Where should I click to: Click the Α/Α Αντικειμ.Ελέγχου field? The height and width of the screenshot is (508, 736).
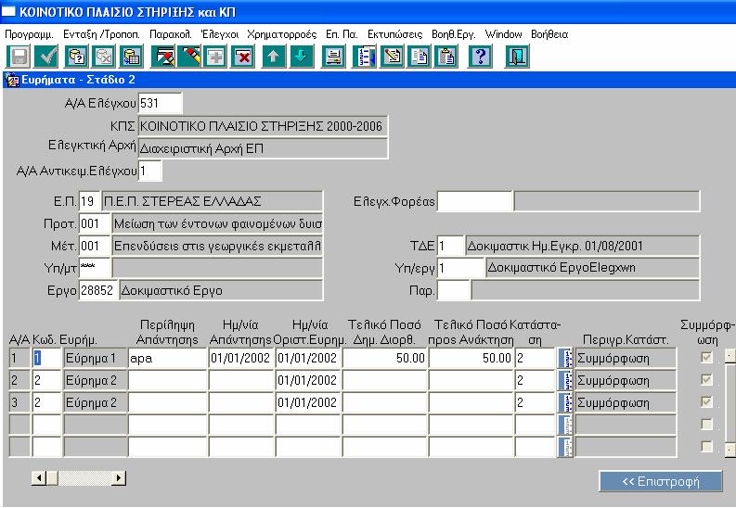click(x=149, y=171)
